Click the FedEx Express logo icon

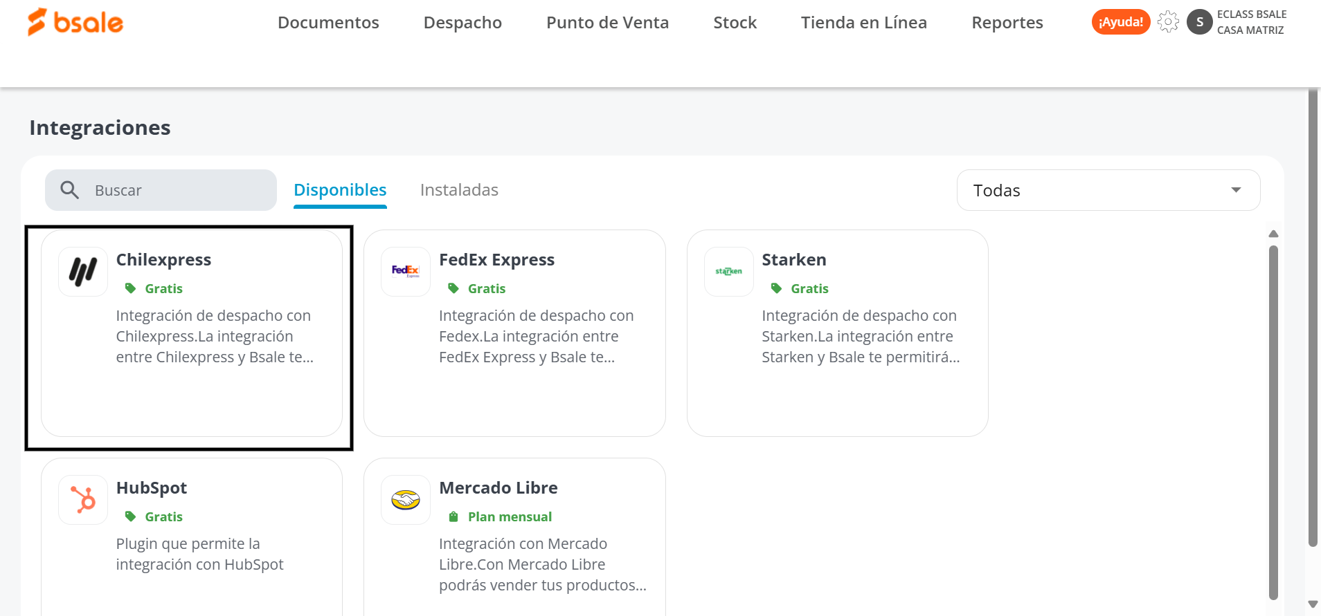point(406,272)
